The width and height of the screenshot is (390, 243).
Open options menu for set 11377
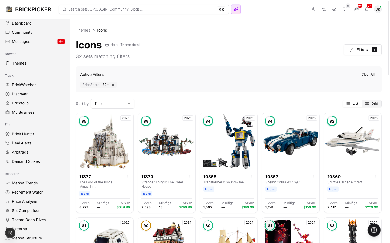coord(128,177)
